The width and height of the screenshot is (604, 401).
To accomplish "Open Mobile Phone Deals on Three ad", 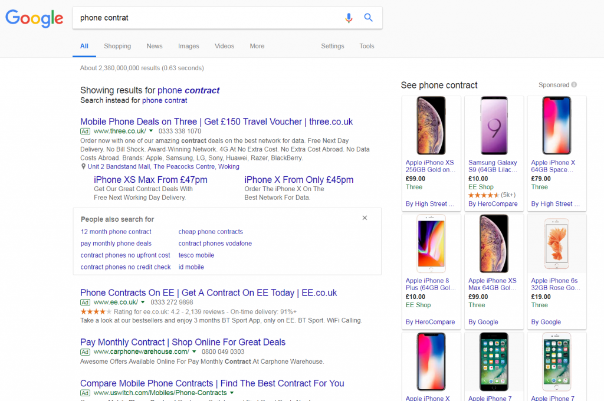I will point(216,121).
